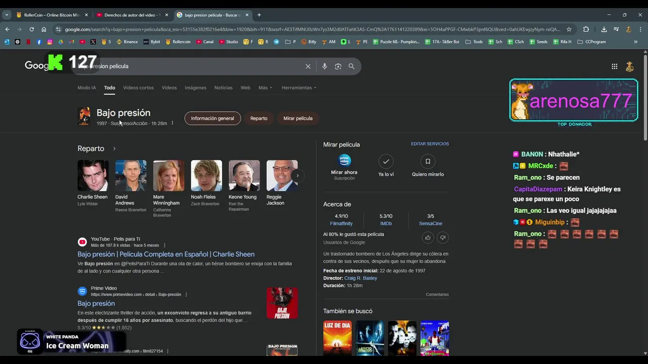Open options for the YouTube Pelis para Ti result
The width and height of the screenshot is (648, 364).
tap(165, 245)
